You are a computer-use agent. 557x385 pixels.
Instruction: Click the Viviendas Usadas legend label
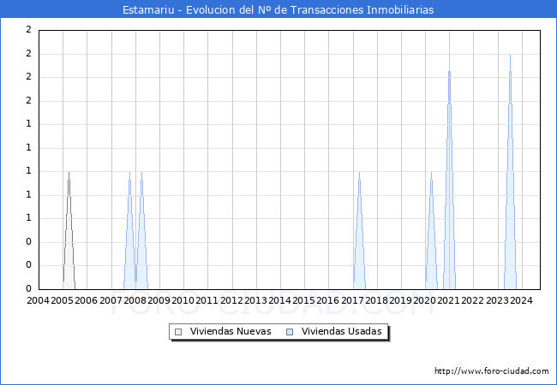pos(341,331)
